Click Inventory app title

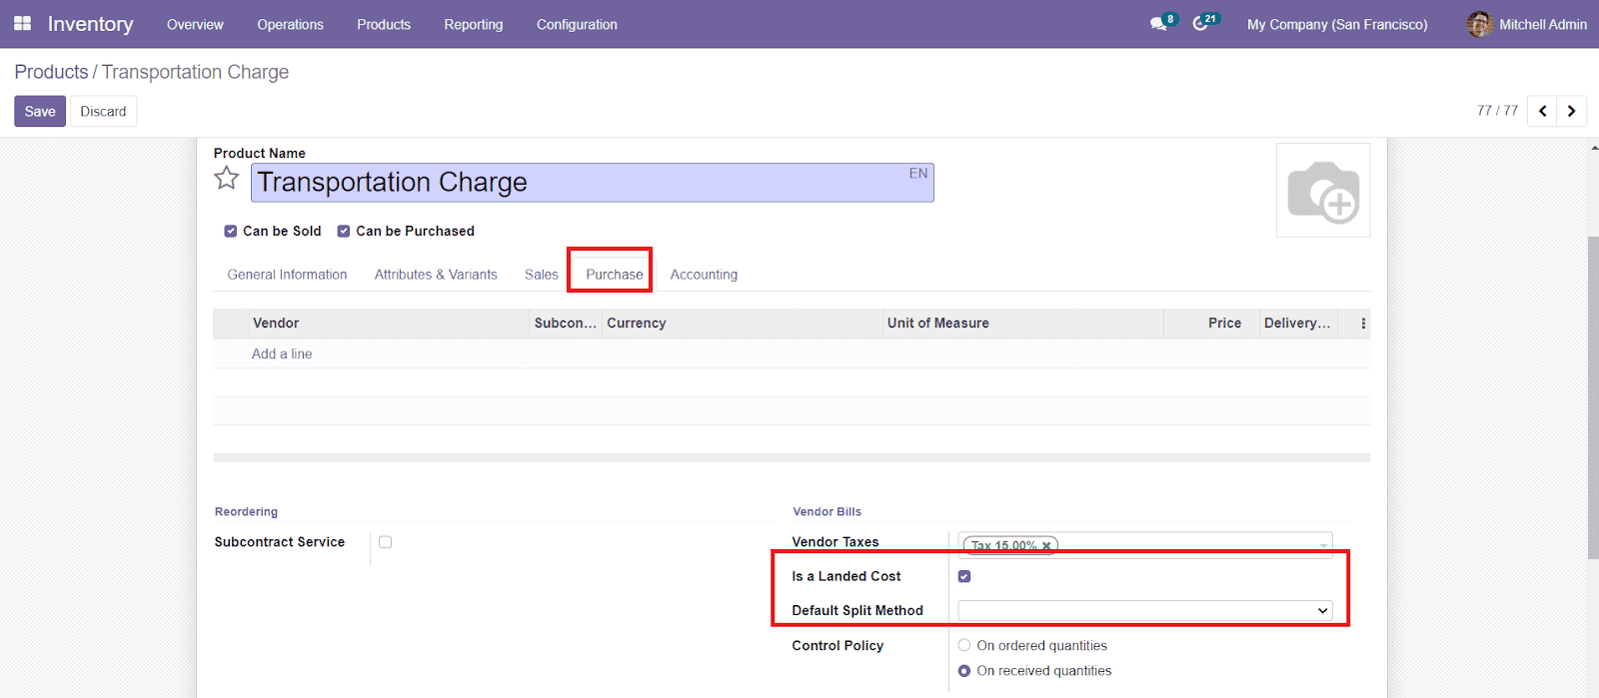click(90, 24)
